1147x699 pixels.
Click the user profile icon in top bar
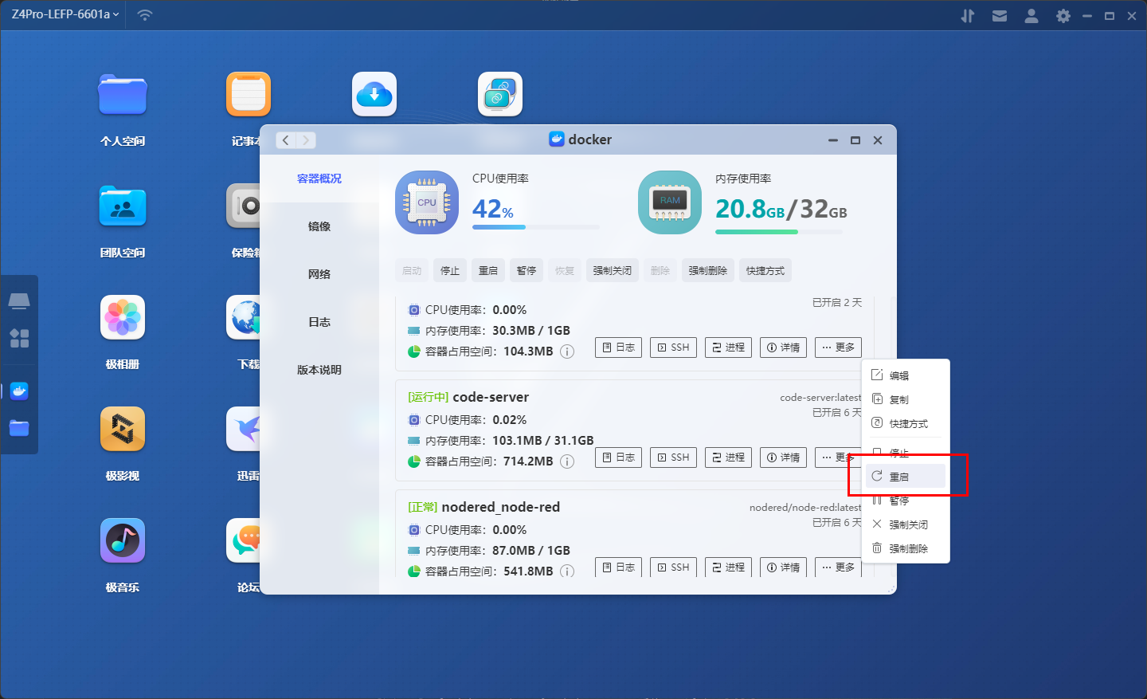click(x=1031, y=16)
